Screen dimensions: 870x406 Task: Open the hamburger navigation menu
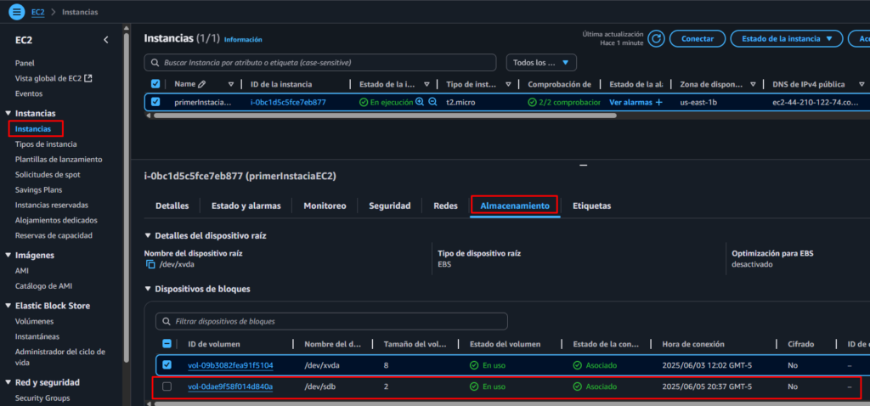17,12
